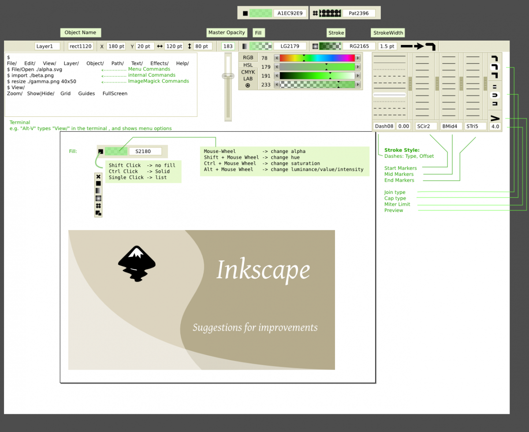Switch to the RGB color tab
Image resolution: width=529 pixels, height=432 pixels.
tap(248, 57)
